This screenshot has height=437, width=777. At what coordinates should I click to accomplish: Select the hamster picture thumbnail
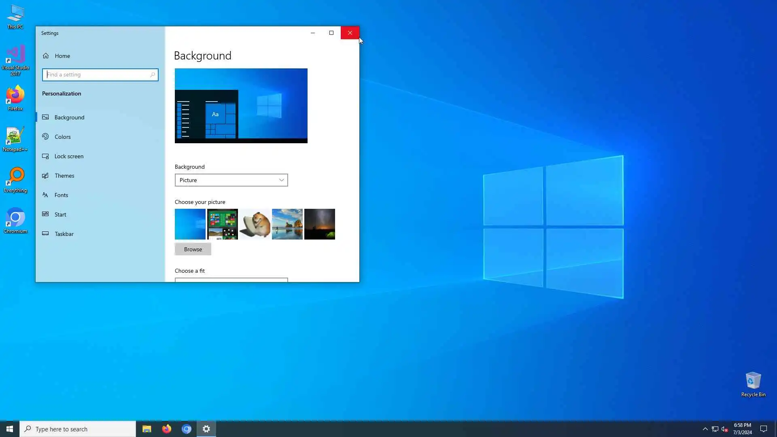(255, 224)
